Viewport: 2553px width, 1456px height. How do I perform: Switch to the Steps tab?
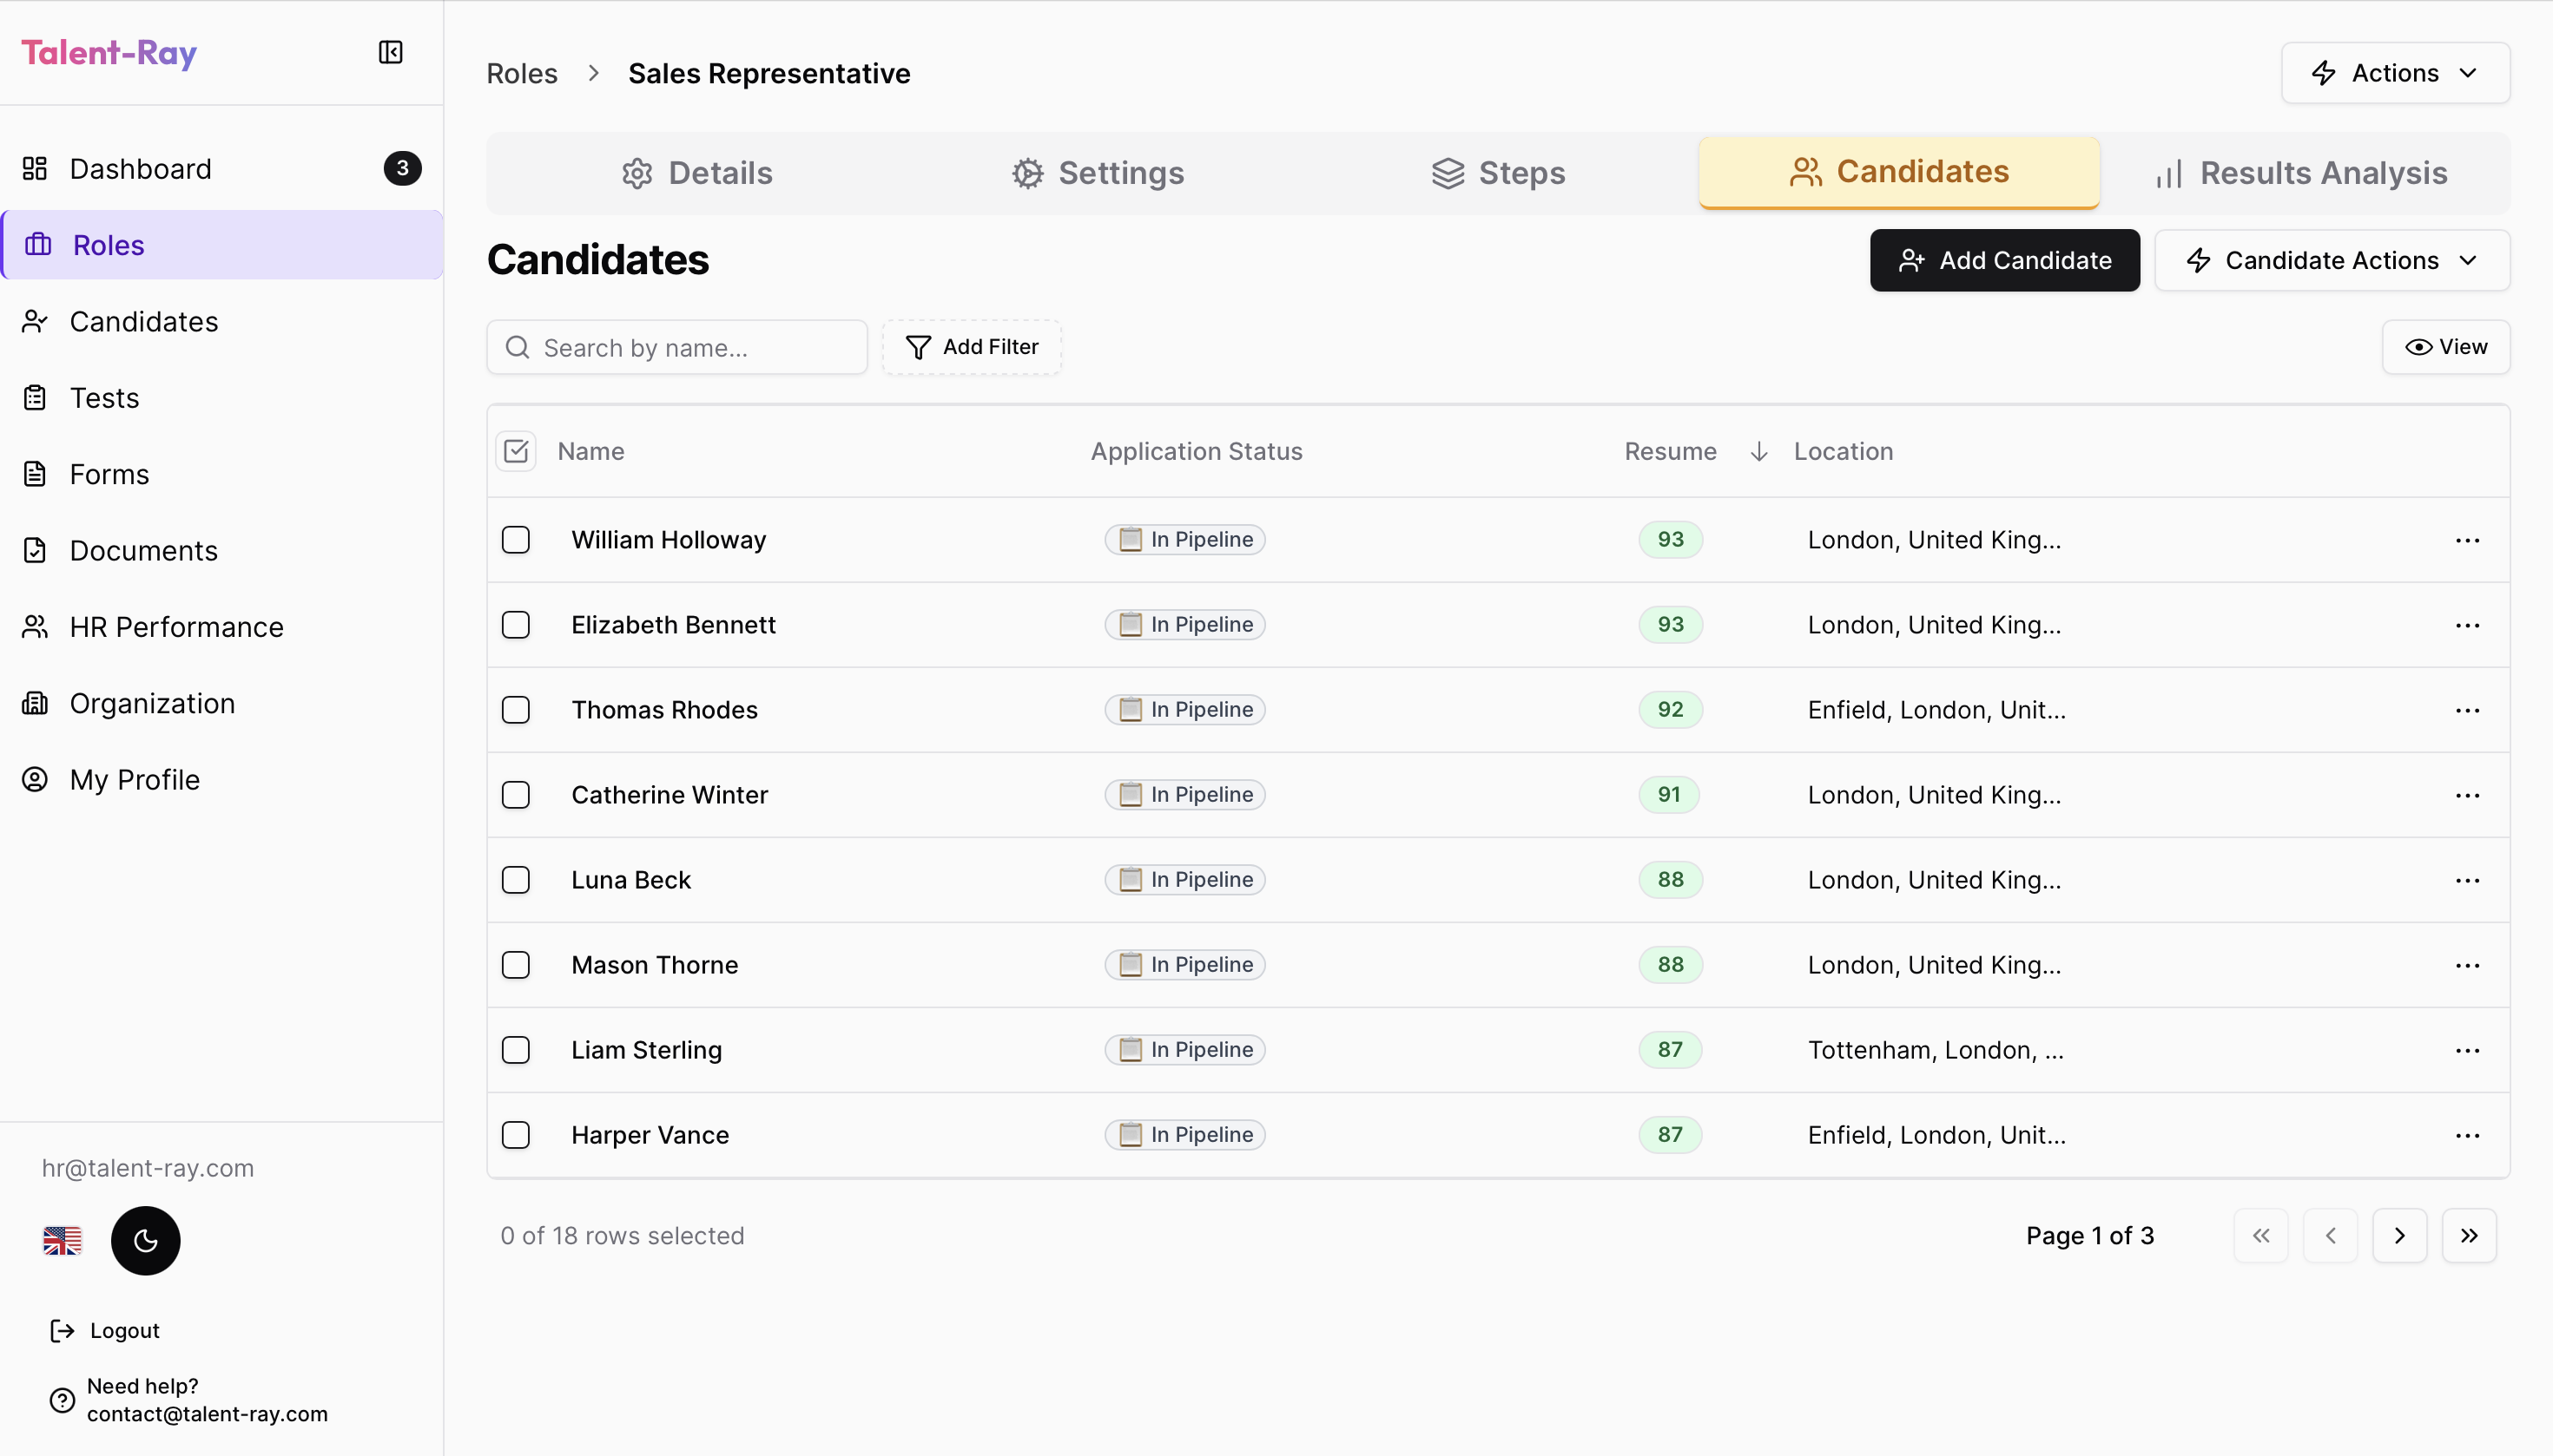(1497, 173)
